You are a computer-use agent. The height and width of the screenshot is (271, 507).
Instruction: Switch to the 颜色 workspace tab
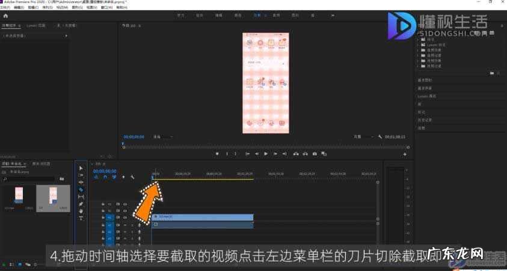tap(238, 16)
